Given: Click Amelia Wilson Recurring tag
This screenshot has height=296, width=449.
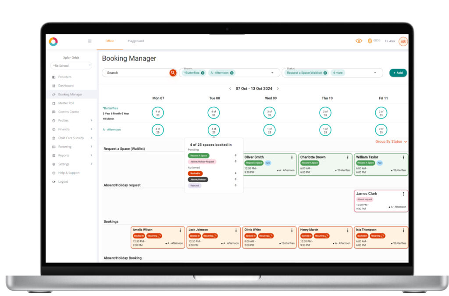Looking at the screenshot, I should pos(154,236).
